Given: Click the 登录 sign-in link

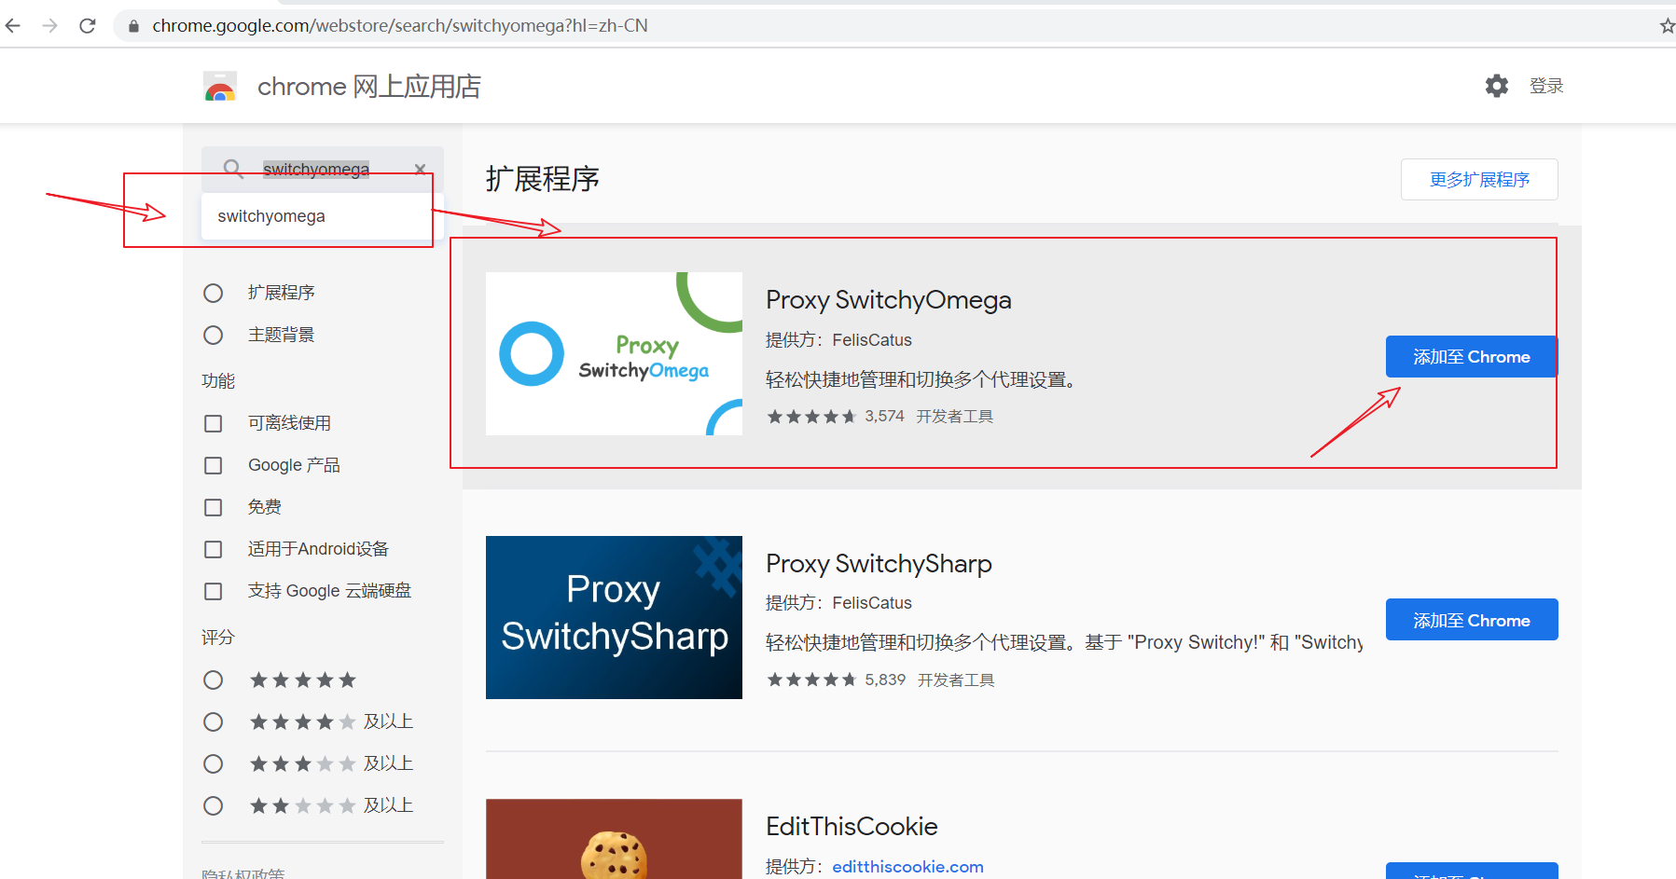Looking at the screenshot, I should point(1546,86).
